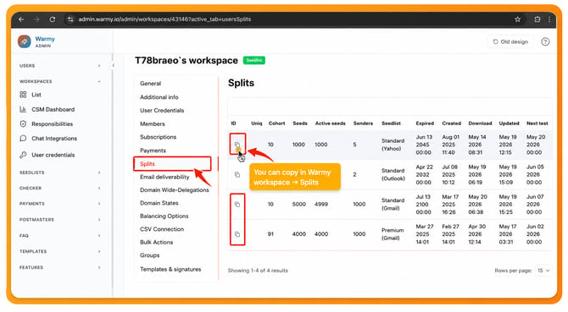Viewport: 568px width, 312px height.
Task: Reload the page with the refresh icon
Action: [x=53, y=19]
